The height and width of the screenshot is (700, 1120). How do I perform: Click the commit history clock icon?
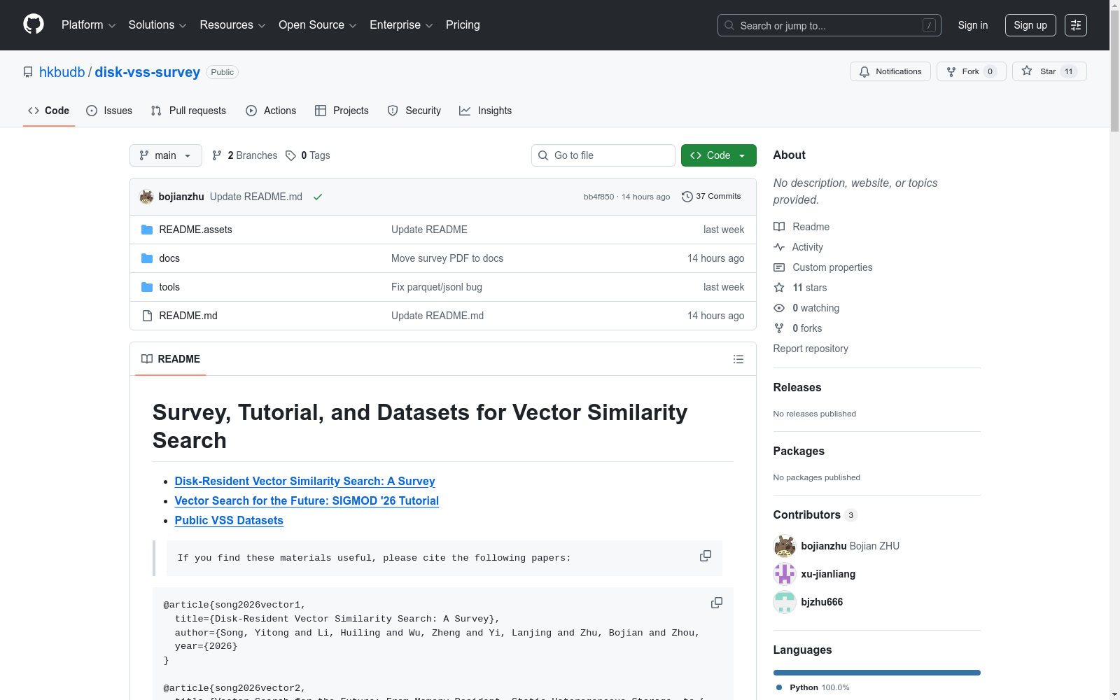(687, 197)
